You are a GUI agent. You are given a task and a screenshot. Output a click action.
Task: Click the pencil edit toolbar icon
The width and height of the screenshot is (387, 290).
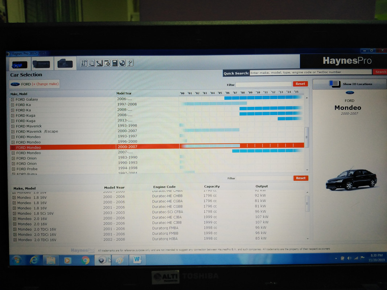click(x=99, y=63)
